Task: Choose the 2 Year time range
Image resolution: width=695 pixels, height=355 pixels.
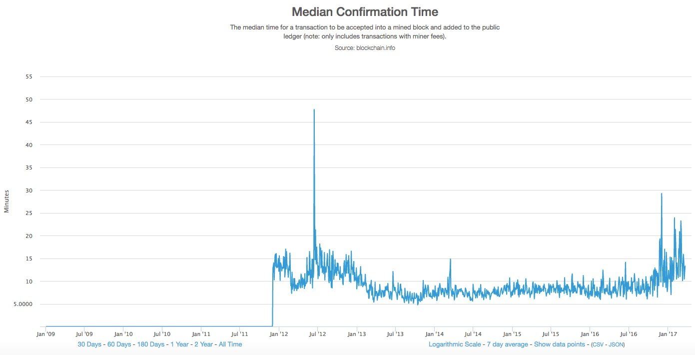Action: [204, 344]
